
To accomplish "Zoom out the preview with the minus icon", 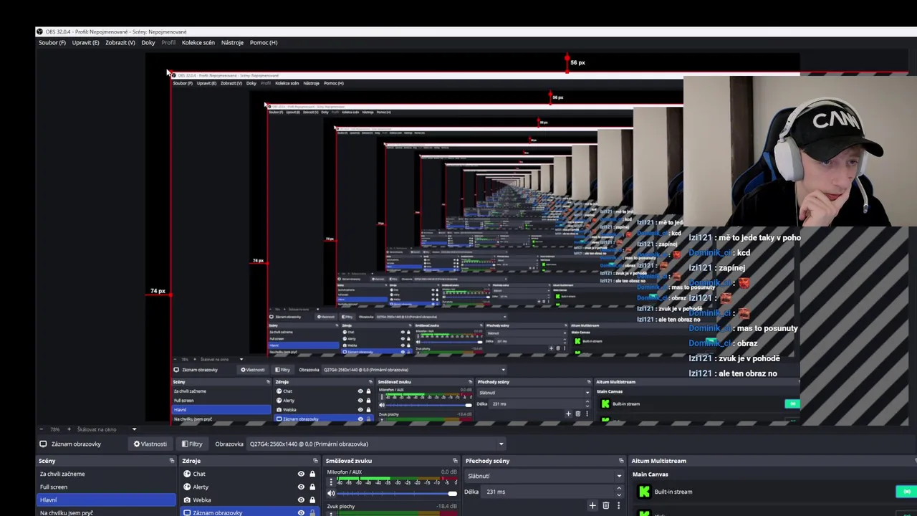I will coord(43,429).
